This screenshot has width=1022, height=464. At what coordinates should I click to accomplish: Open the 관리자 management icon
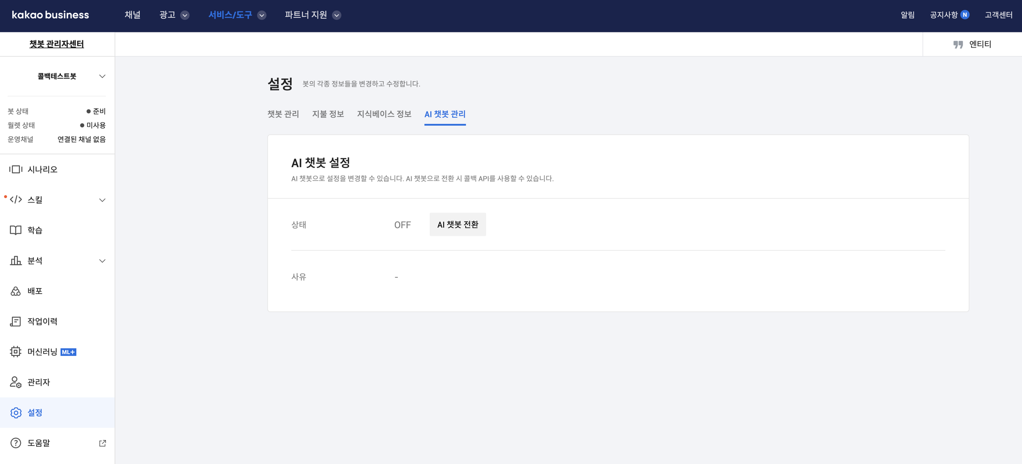(x=15, y=382)
